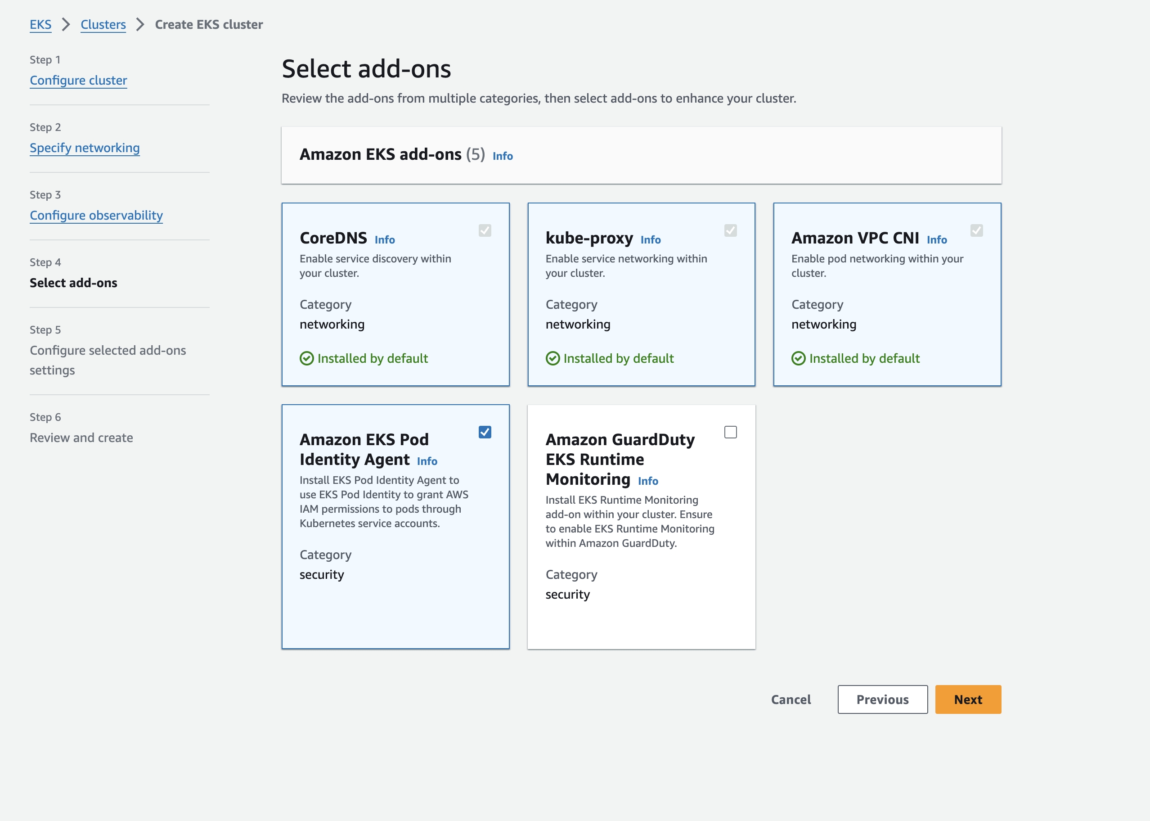This screenshot has width=1150, height=821.
Task: Click the breadcrumb chevron after EKS
Action: pos(66,24)
